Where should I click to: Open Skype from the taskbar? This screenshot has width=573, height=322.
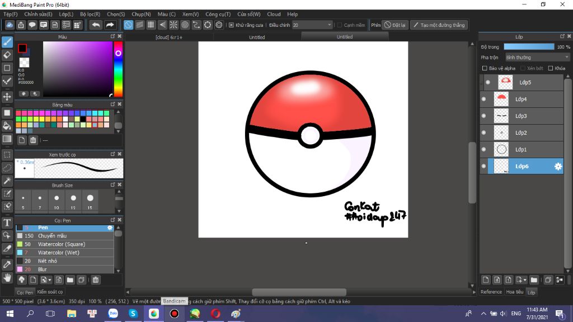click(133, 314)
